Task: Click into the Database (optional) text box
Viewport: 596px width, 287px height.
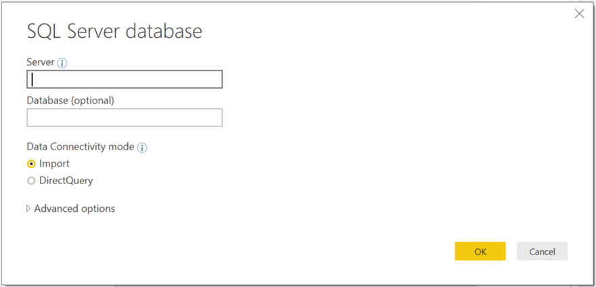Action: [x=124, y=118]
